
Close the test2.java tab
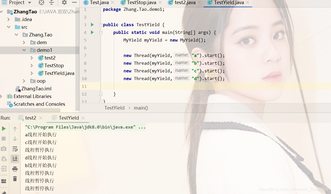(199, 3)
